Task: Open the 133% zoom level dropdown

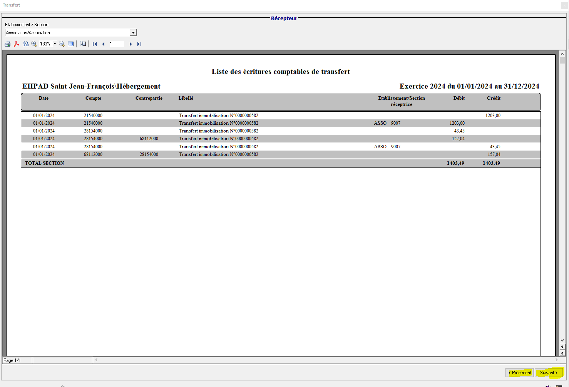Action: (55, 44)
